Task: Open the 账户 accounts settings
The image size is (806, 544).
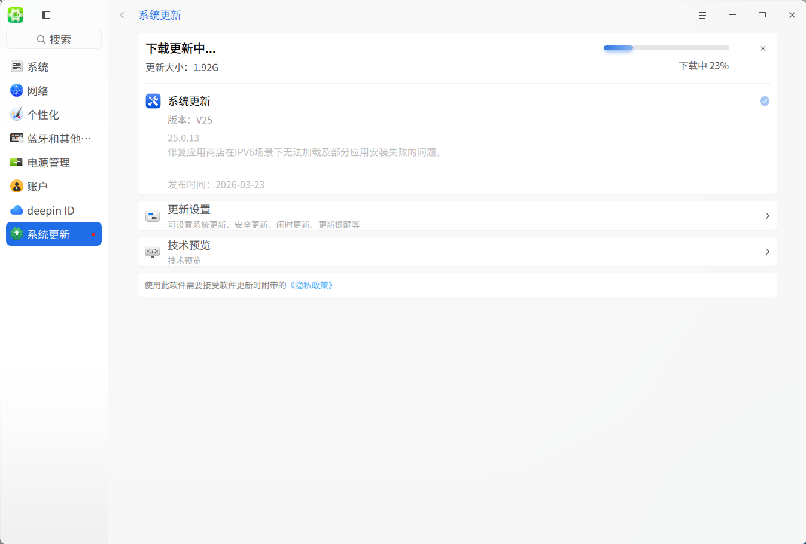Action: tap(16, 186)
